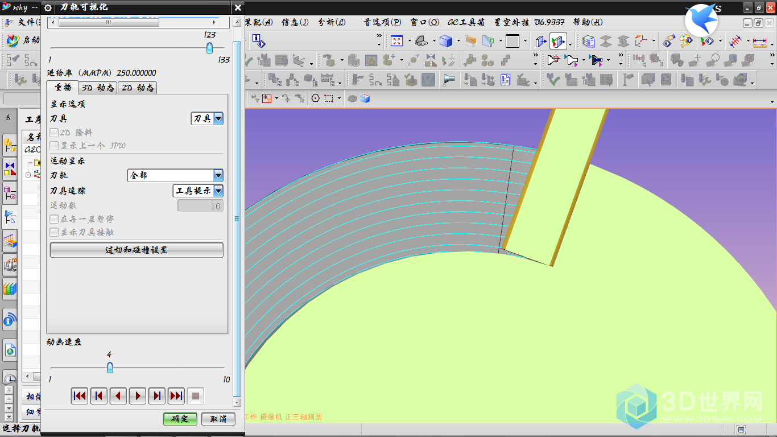
Task: Skip to end of toolpath
Action: (176, 396)
